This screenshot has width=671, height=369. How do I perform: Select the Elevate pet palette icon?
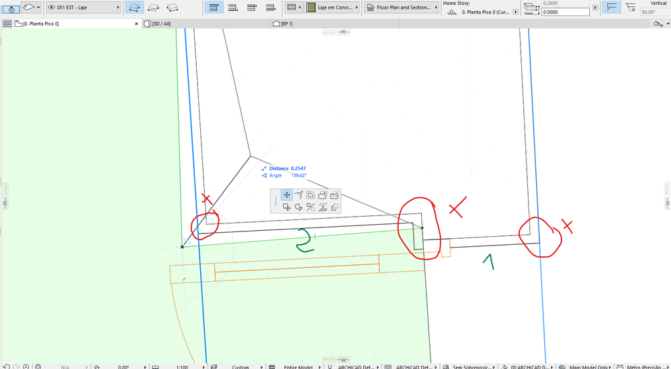click(322, 207)
